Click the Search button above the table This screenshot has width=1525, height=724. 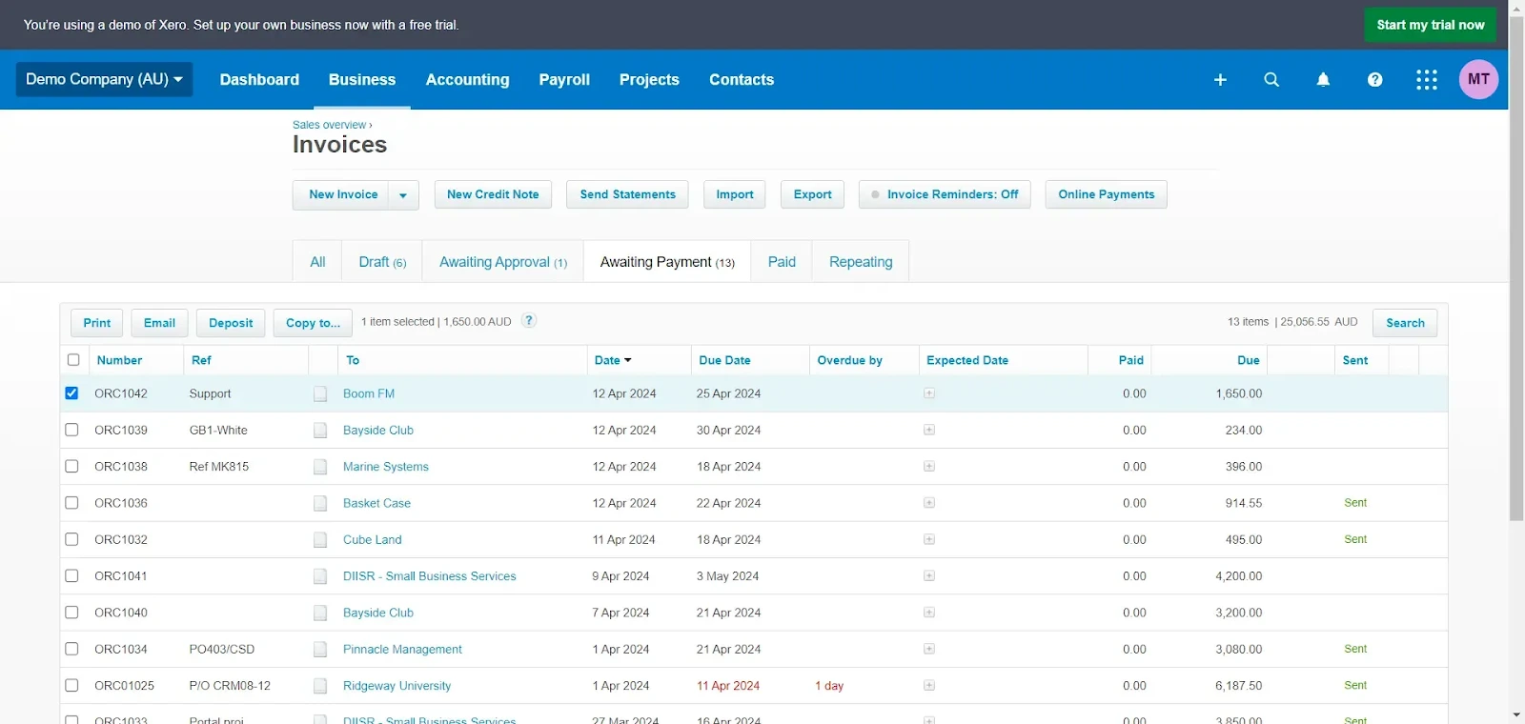(1405, 323)
